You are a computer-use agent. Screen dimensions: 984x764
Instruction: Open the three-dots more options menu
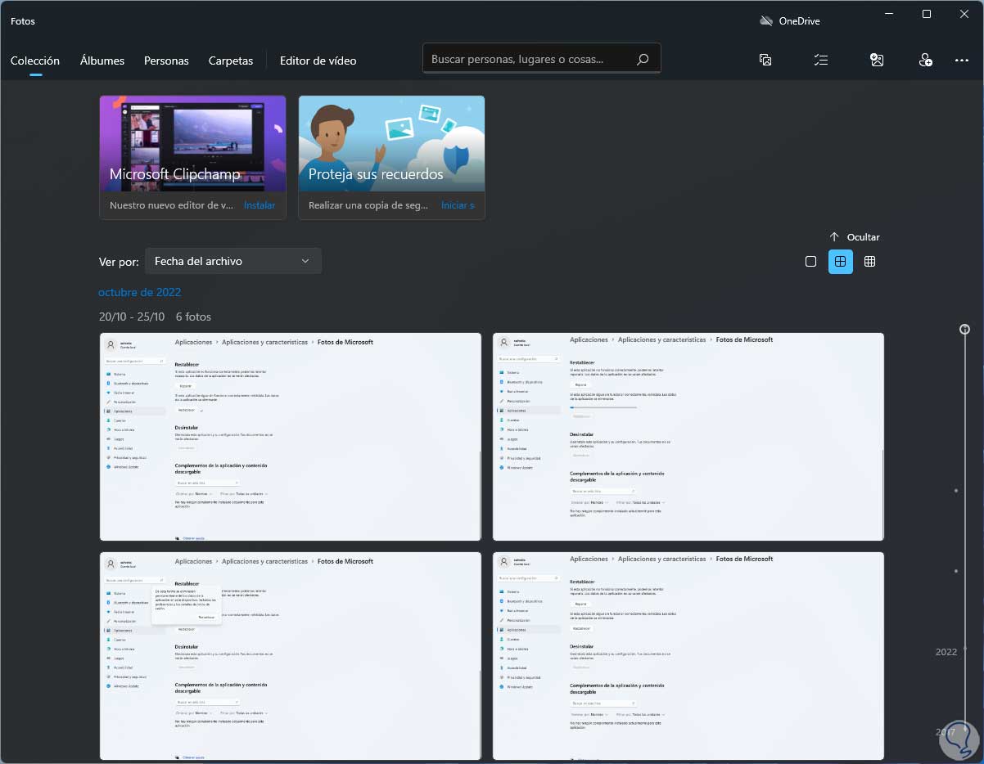[962, 61]
